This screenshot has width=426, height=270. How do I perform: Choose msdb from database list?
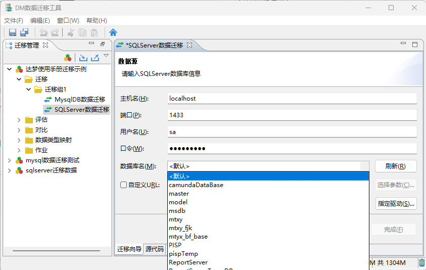tap(268, 211)
